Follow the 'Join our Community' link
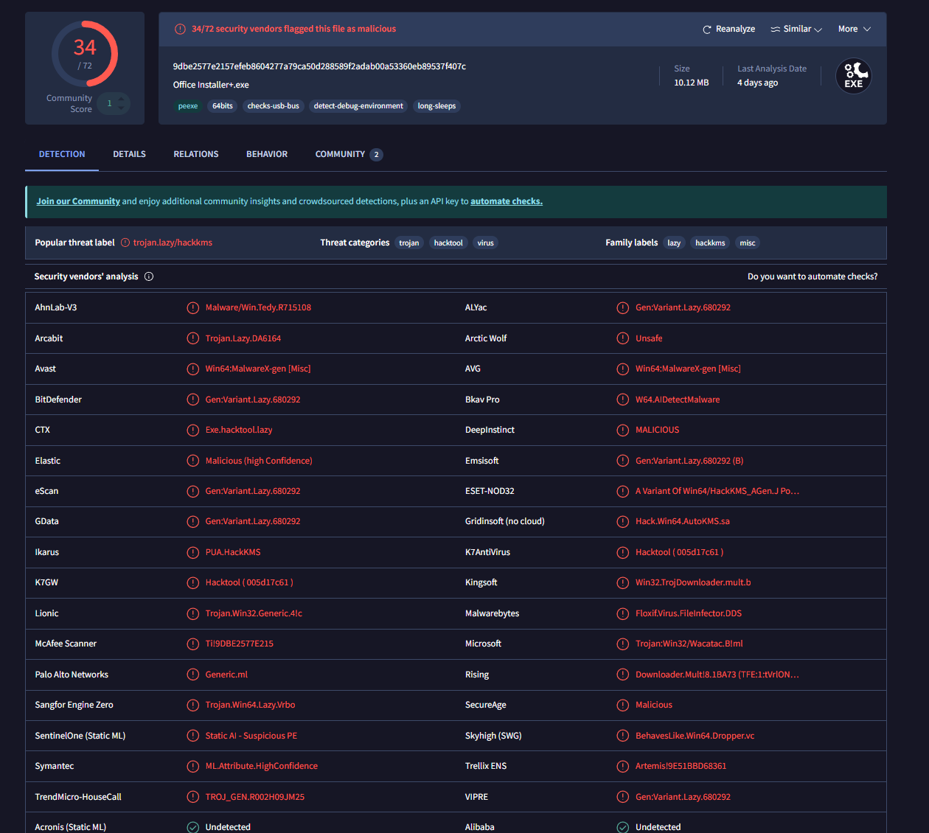This screenshot has width=929, height=833. tap(78, 201)
